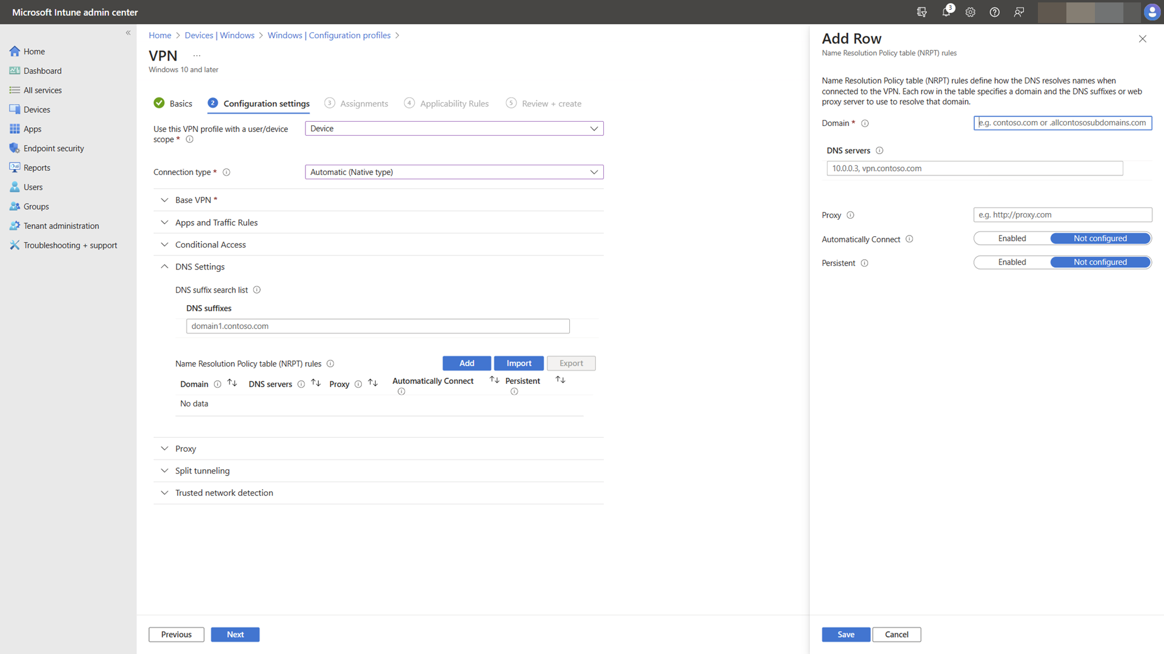Sort table by Persistent column

(561, 380)
